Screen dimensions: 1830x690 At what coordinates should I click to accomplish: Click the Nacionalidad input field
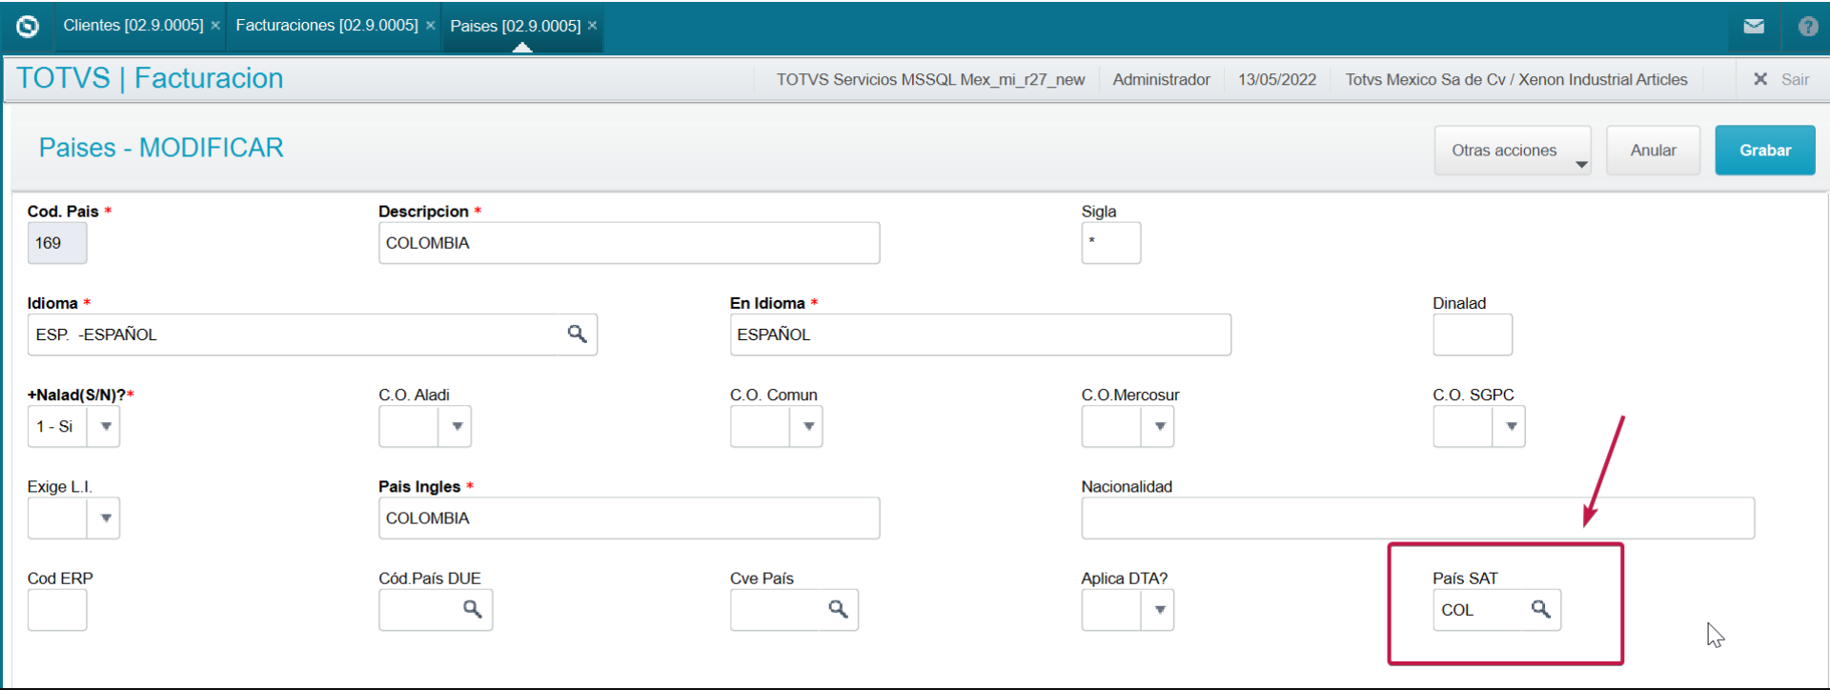click(x=1417, y=518)
